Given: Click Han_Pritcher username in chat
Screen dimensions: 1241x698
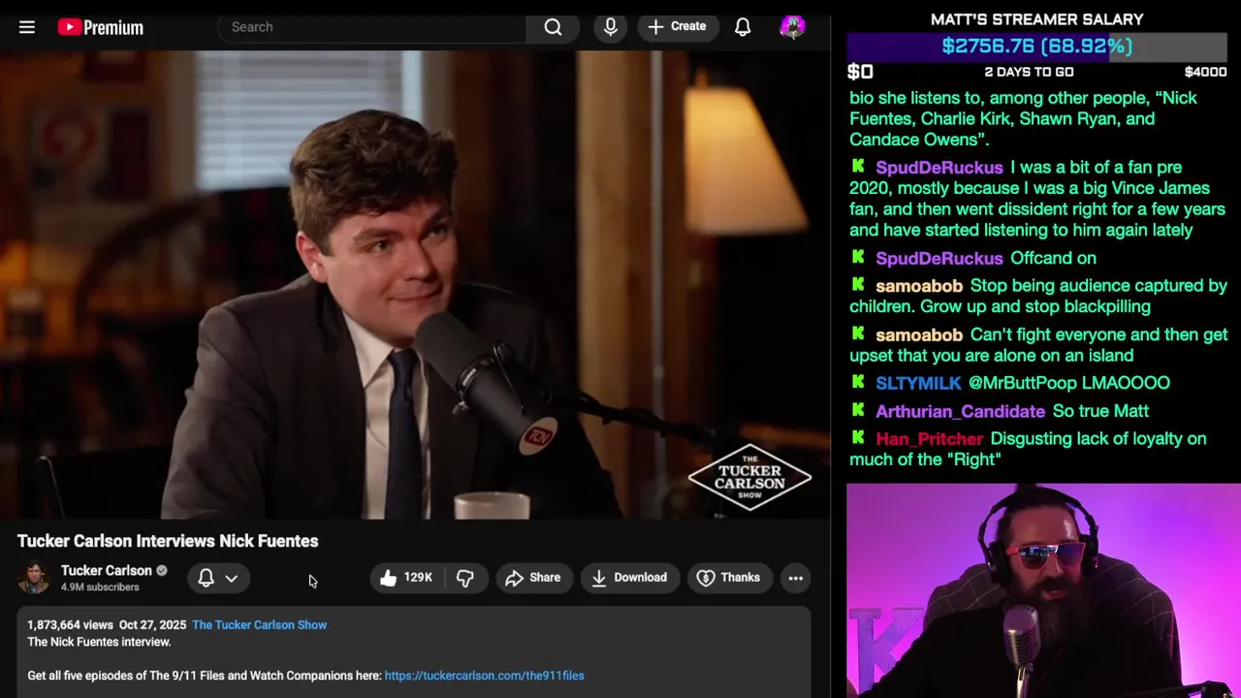Looking at the screenshot, I should pyautogui.click(x=929, y=439).
